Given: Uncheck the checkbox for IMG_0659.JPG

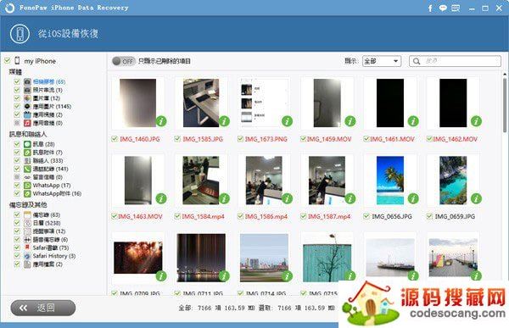Looking at the screenshot, I should [429, 216].
